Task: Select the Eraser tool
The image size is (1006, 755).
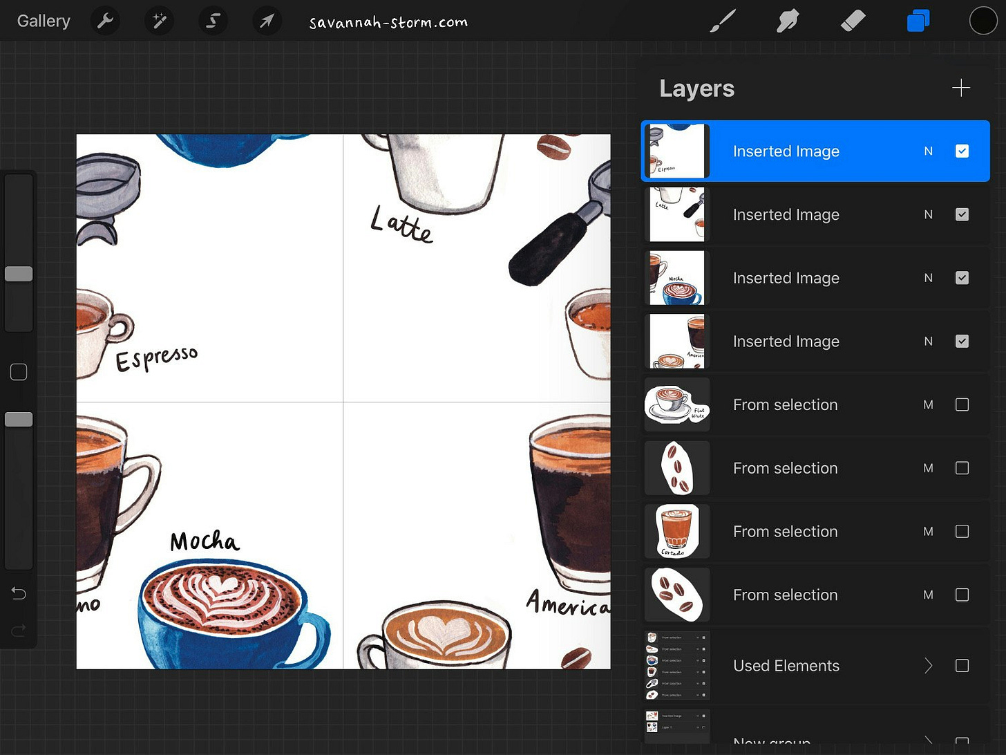Action: (x=853, y=21)
